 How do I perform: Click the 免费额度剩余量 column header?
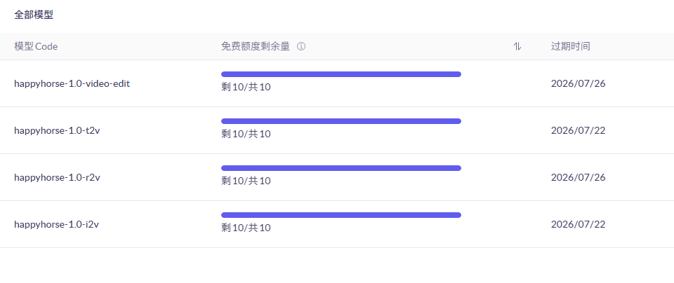[x=255, y=47]
